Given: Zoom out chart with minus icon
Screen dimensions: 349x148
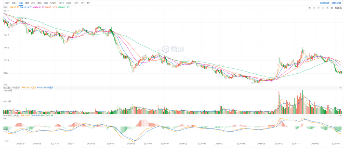Looking at the screenshot, I should point(318,8).
